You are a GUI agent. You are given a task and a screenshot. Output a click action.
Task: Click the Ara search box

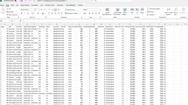(111, 1)
